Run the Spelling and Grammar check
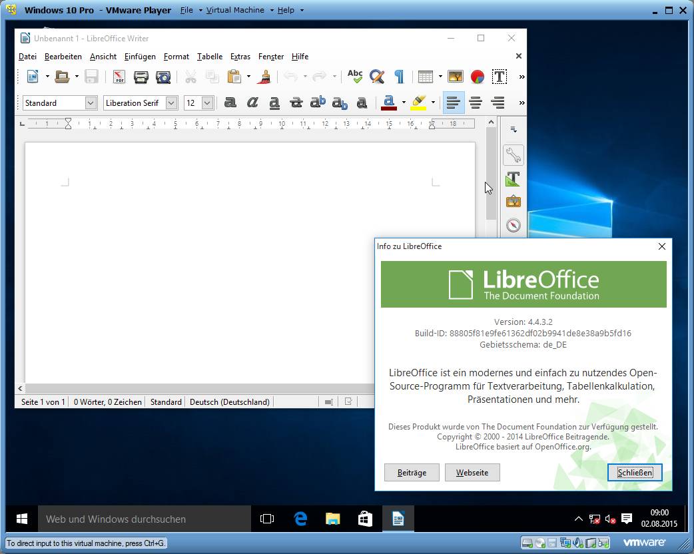The image size is (694, 554). tap(355, 77)
